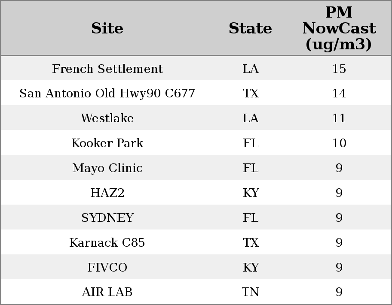
Task: Select the Karnack C85 site cell
Action: click(x=107, y=243)
